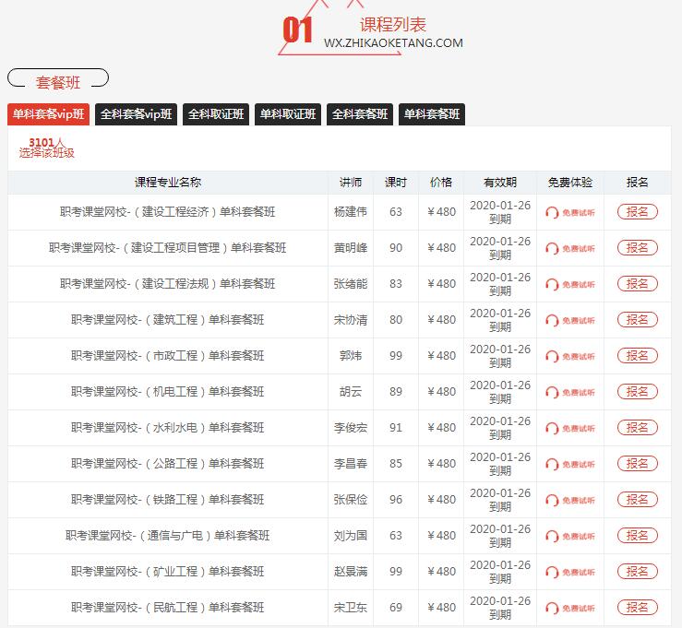Click lecturer name 张绪能

[x=351, y=284]
